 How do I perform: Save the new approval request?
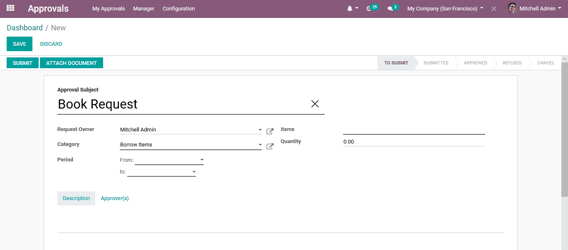(20, 44)
